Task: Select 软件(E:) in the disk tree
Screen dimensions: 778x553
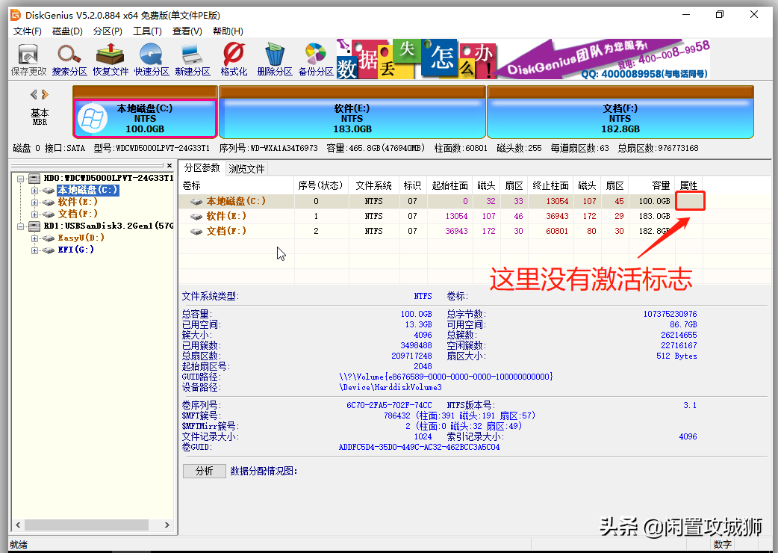Action: pyautogui.click(x=78, y=202)
